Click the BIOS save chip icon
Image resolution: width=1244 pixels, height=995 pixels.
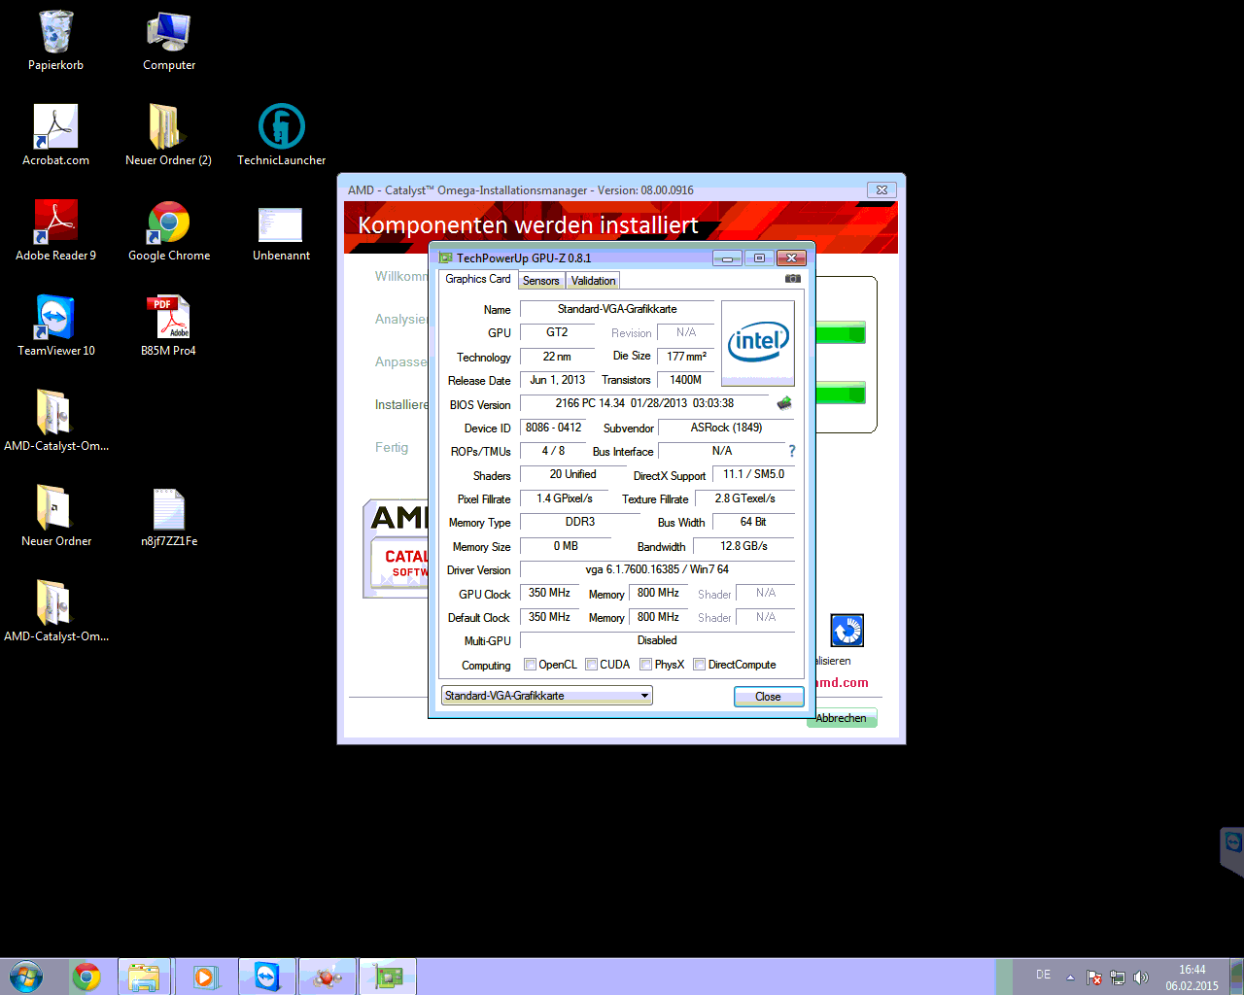click(784, 403)
